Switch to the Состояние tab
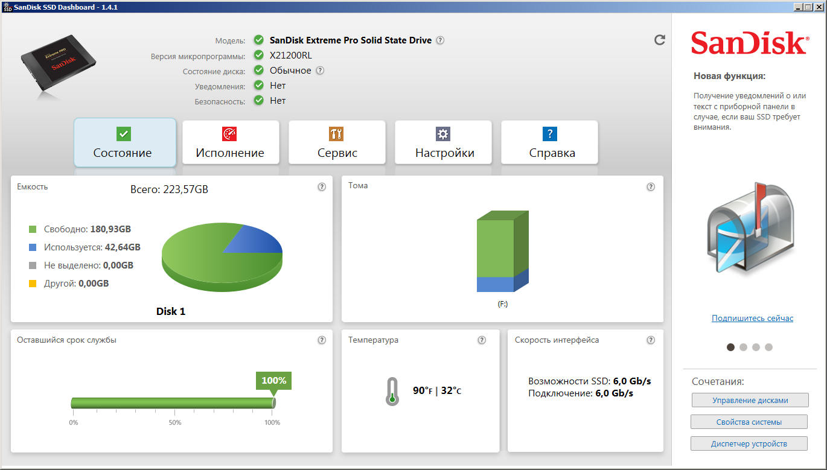Viewport: 827px width, 470px height. coord(125,142)
